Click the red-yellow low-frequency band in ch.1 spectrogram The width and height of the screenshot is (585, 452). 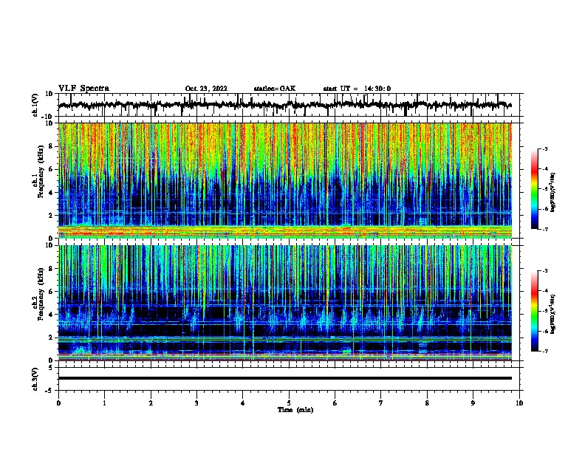point(285,231)
